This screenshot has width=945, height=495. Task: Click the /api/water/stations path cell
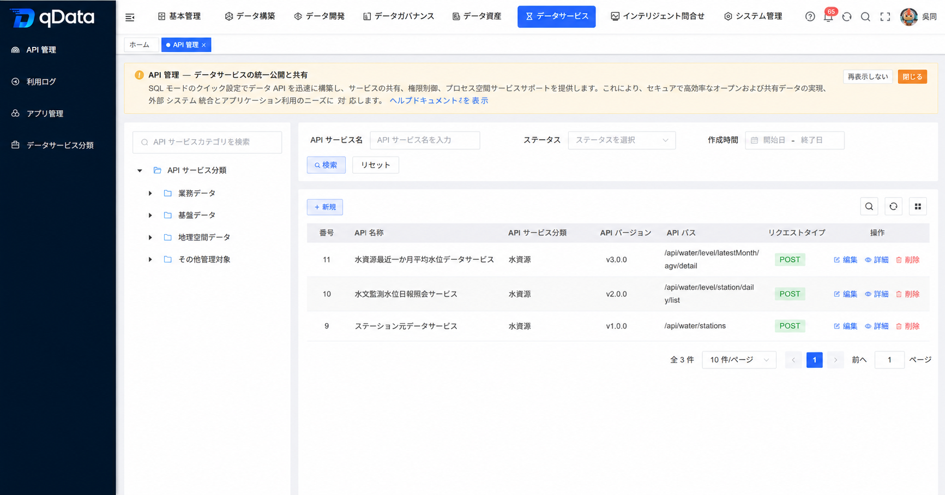(695, 326)
